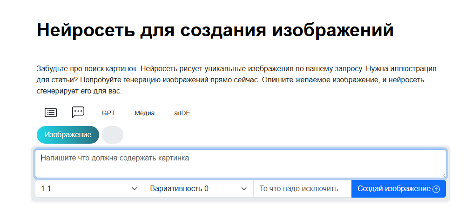472x219 pixels.
Task: Select the aiIDE tab
Action: tap(182, 113)
